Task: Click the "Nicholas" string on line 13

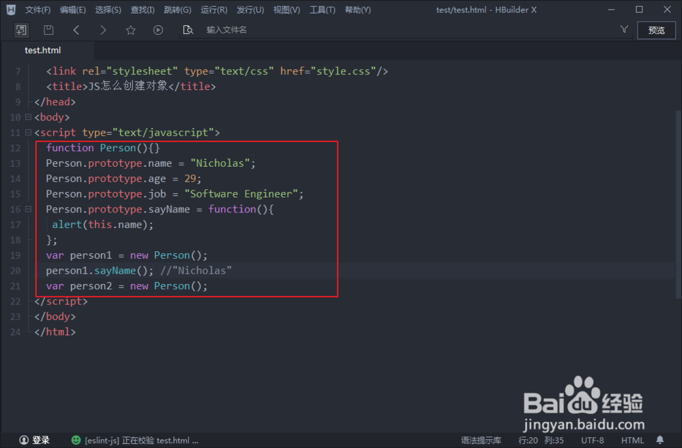Action: click(x=220, y=163)
